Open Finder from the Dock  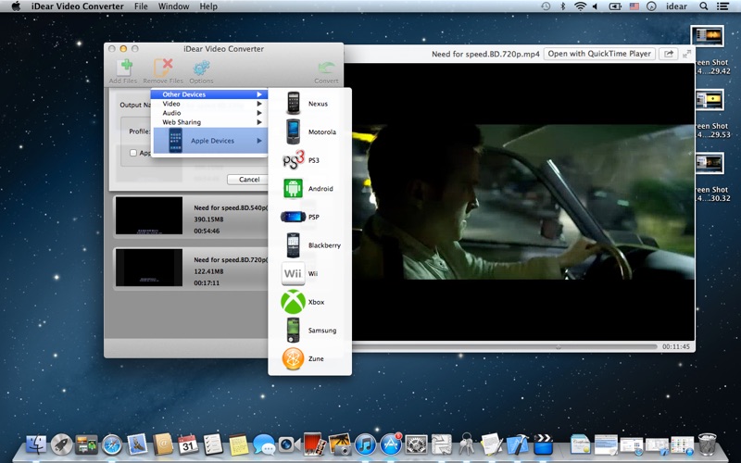coord(36,444)
